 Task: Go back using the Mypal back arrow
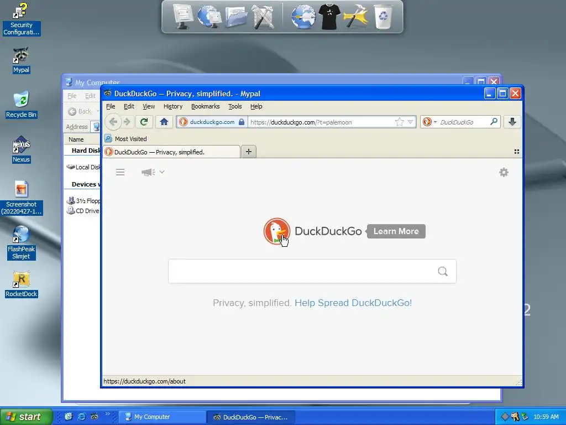coord(113,122)
